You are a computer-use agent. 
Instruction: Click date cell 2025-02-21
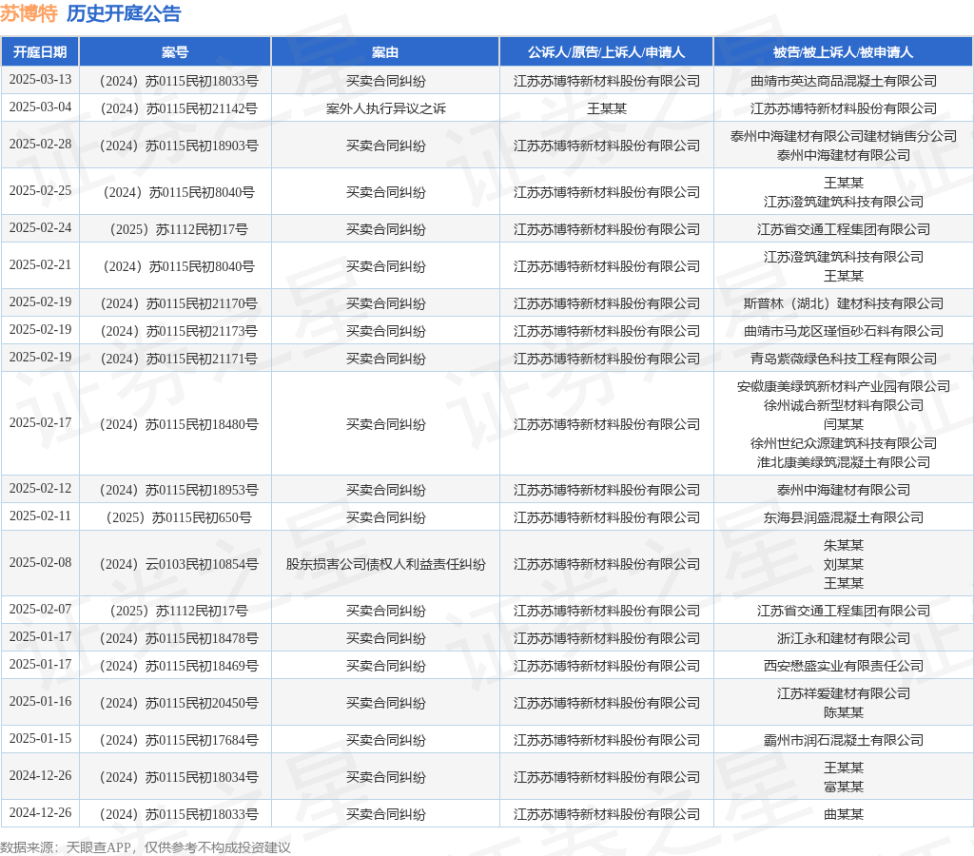click(40, 265)
